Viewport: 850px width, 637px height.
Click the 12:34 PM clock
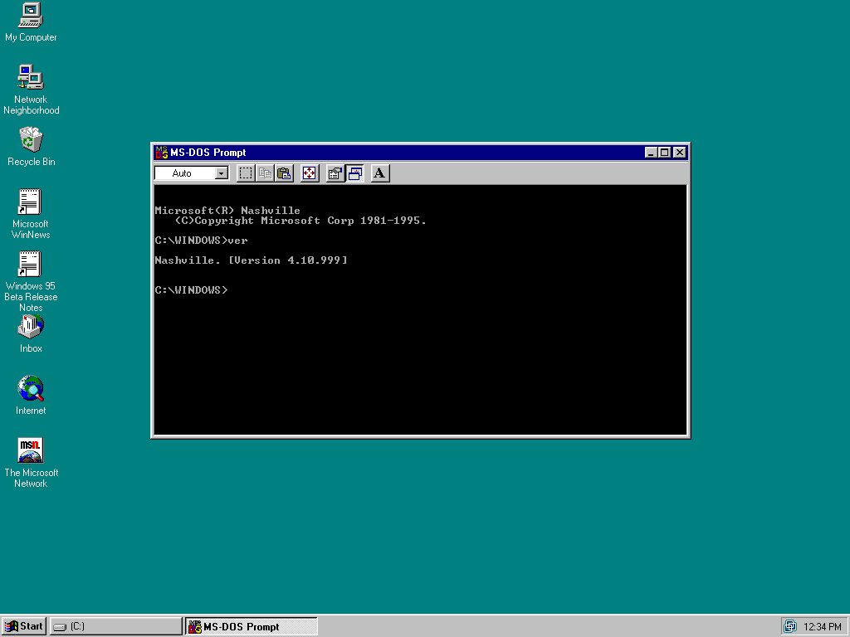823,627
